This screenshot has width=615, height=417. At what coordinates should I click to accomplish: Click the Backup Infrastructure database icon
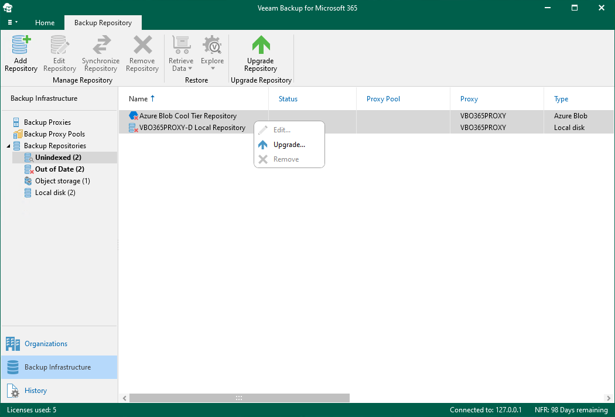(x=13, y=368)
